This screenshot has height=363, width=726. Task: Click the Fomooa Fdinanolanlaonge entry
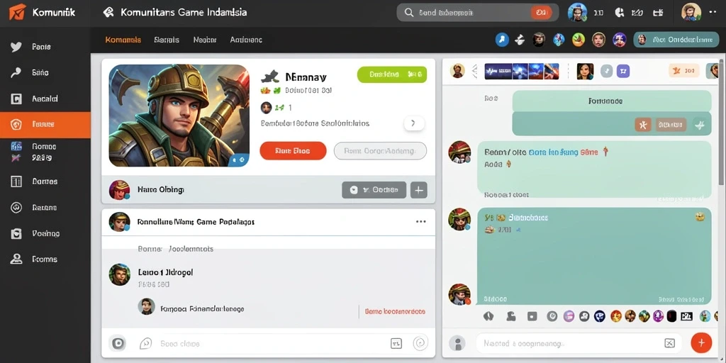pos(202,308)
